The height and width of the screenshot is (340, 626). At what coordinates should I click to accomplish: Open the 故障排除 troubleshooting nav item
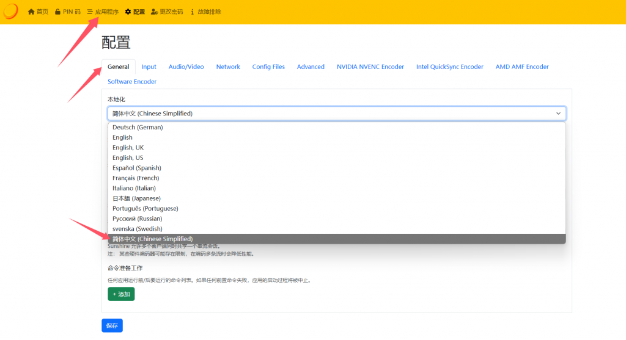pyautogui.click(x=205, y=12)
